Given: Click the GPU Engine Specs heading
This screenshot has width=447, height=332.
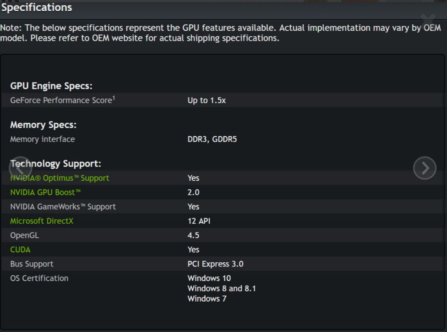Looking at the screenshot, I should click(x=51, y=86).
